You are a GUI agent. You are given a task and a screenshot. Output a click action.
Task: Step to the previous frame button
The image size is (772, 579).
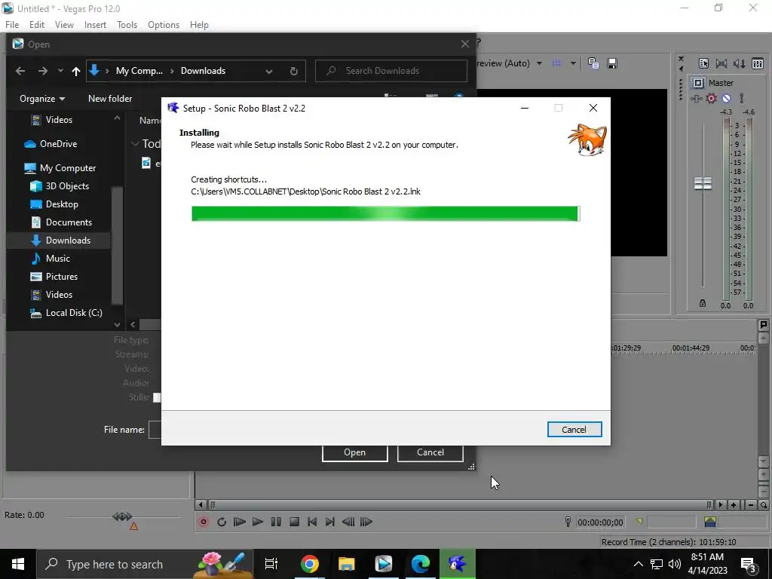point(348,522)
